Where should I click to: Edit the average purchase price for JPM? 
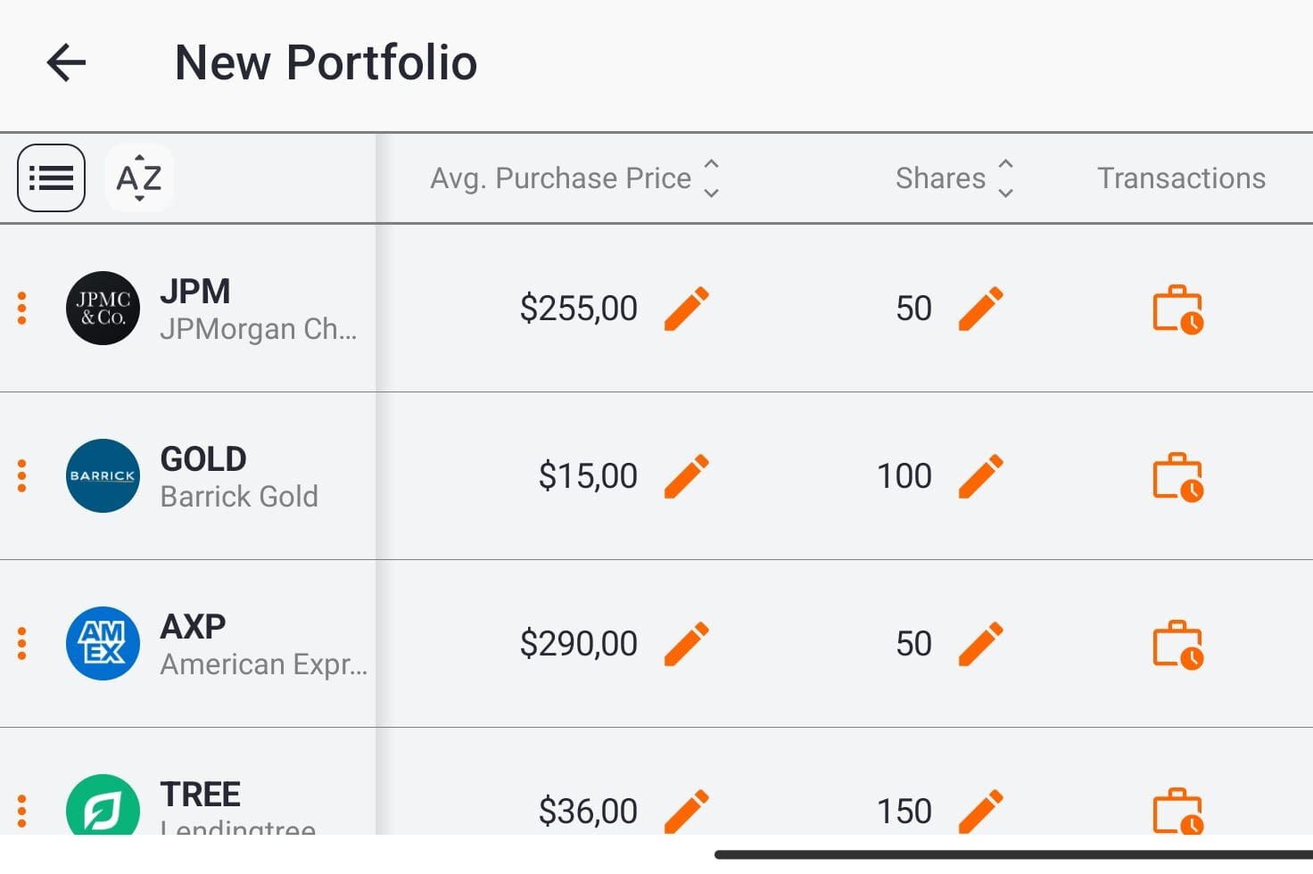(x=687, y=308)
